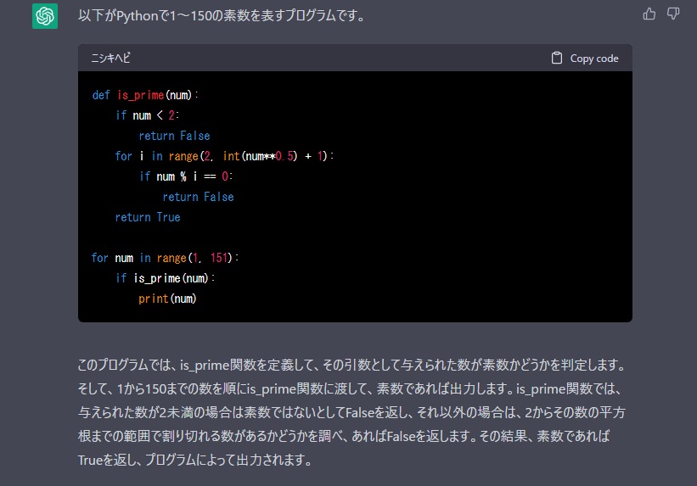Click the code block header bar
Viewport: 697px width, 486px height.
click(340, 59)
